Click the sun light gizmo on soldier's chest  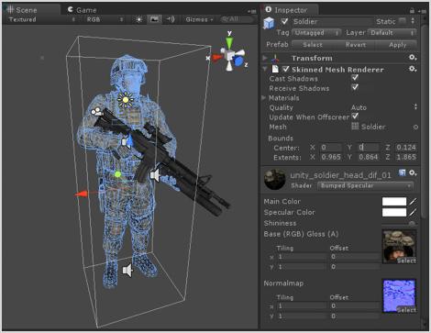[126, 100]
